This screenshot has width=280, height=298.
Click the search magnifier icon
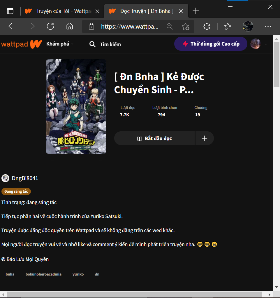coord(92,44)
